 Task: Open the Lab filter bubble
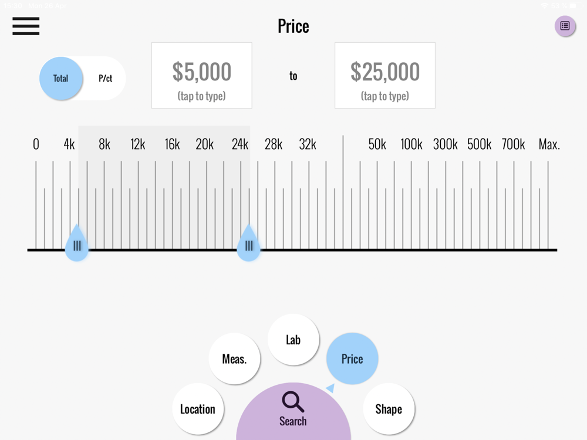coord(293,340)
